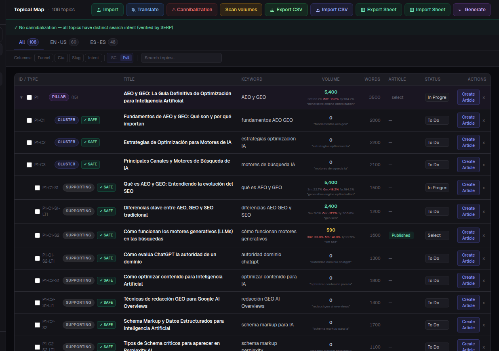Collapse the P1 pillar row arrow
The image size is (499, 351).
click(21, 97)
